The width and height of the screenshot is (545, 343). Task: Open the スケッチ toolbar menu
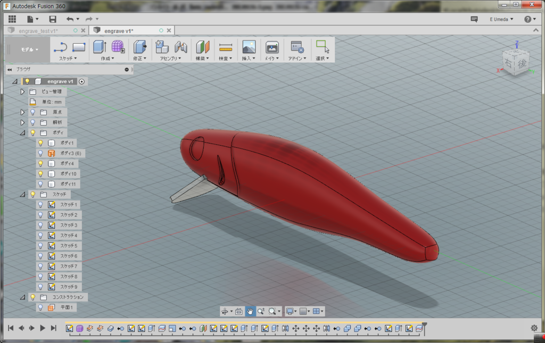(68, 58)
